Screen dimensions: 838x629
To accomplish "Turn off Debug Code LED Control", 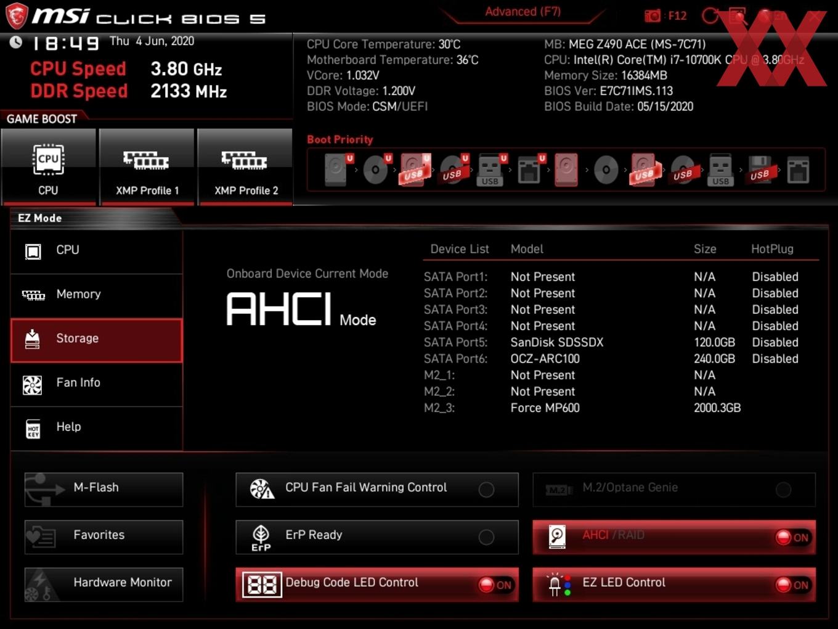I will (x=495, y=585).
